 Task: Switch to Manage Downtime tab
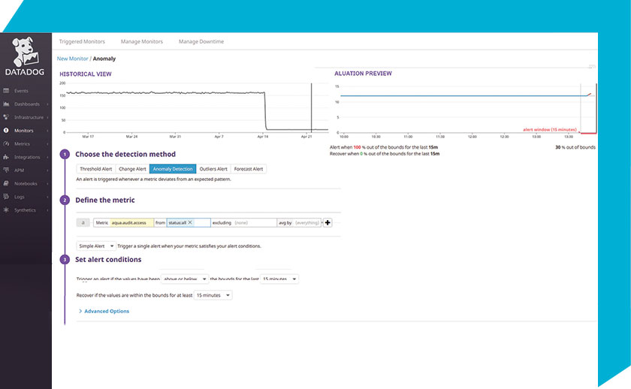tap(201, 41)
